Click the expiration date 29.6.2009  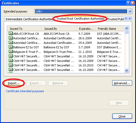85,43
